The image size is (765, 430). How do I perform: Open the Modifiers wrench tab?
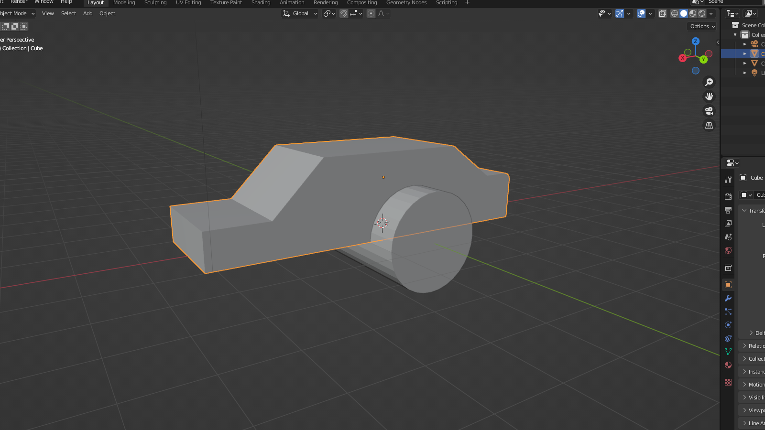coord(728,298)
